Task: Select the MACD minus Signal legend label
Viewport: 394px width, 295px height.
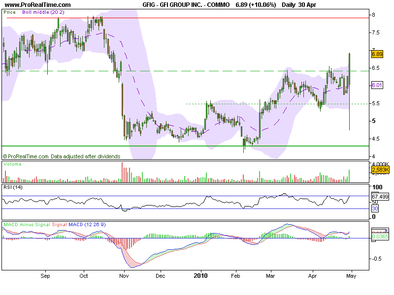Action: [27, 225]
